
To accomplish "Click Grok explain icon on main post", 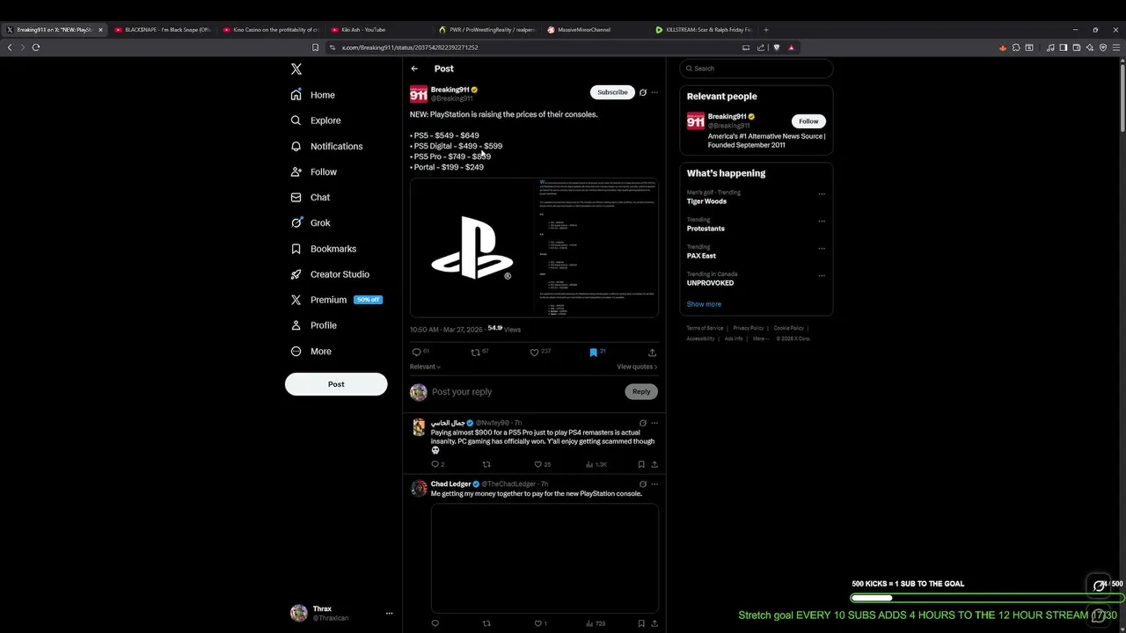I will [x=643, y=92].
